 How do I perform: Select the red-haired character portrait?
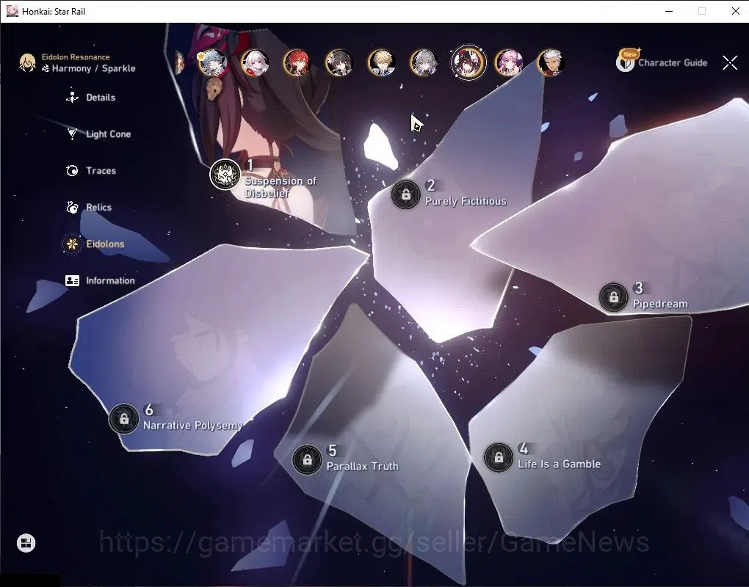(x=297, y=63)
